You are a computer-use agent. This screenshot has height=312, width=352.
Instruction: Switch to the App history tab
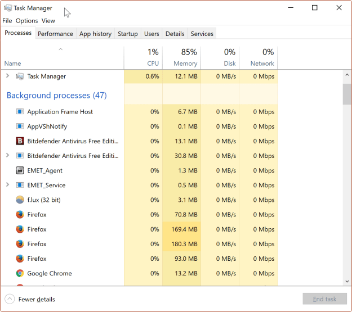tap(95, 34)
